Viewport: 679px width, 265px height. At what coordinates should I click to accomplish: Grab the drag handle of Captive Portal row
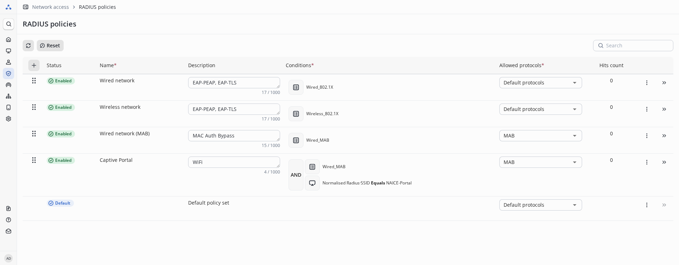(x=34, y=160)
